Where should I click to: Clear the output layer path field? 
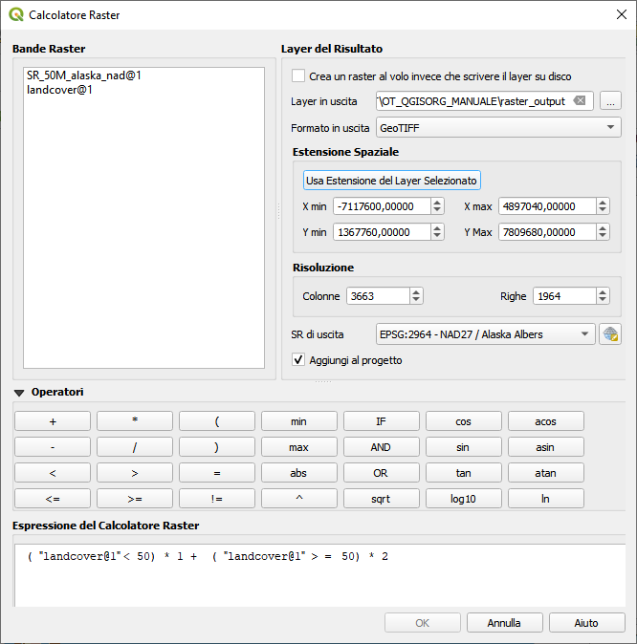[x=580, y=100]
